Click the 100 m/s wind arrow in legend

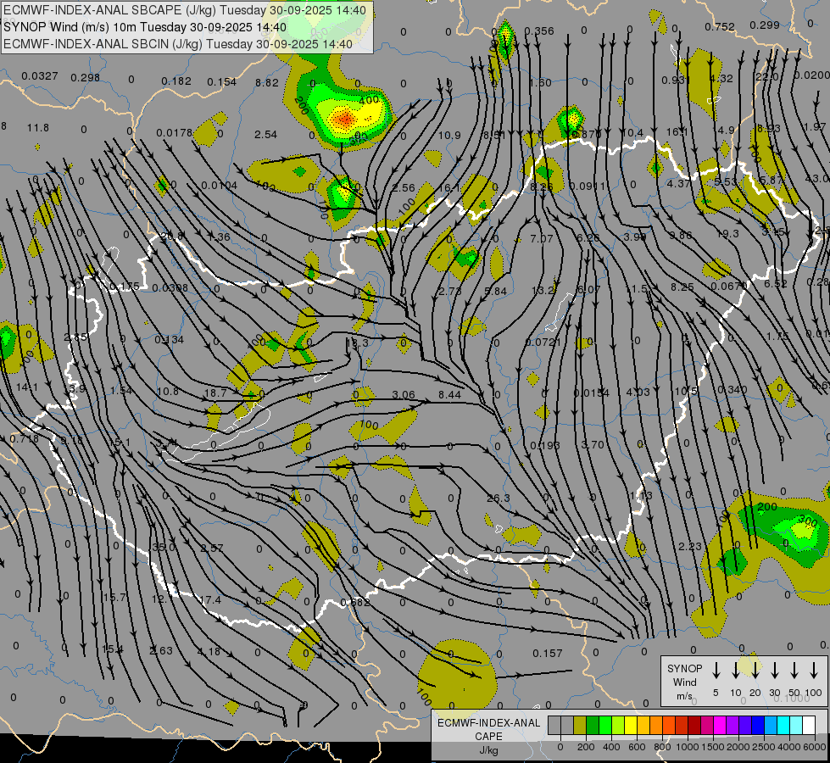(x=814, y=671)
